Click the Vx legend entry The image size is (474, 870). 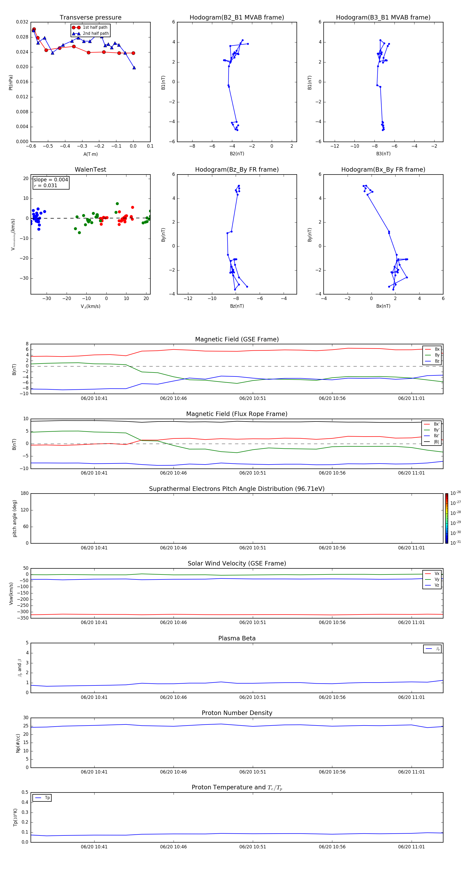432,573
